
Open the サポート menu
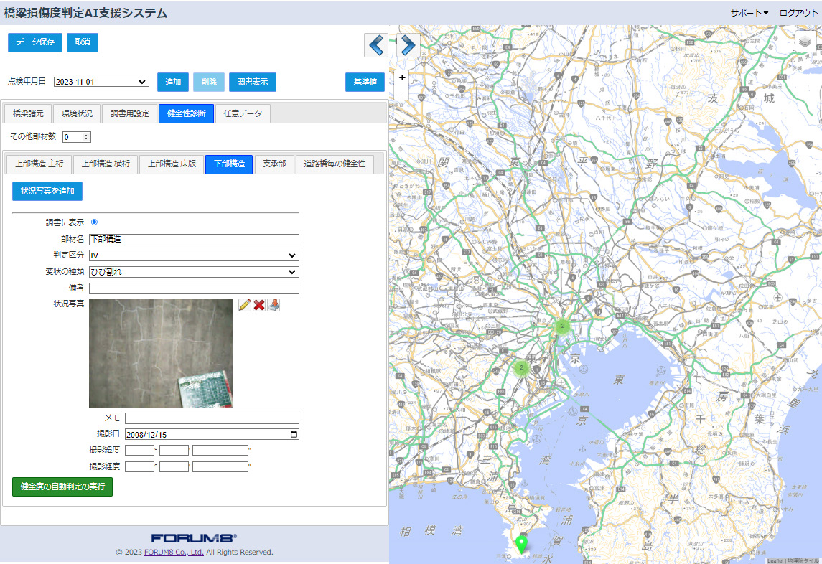coord(749,13)
